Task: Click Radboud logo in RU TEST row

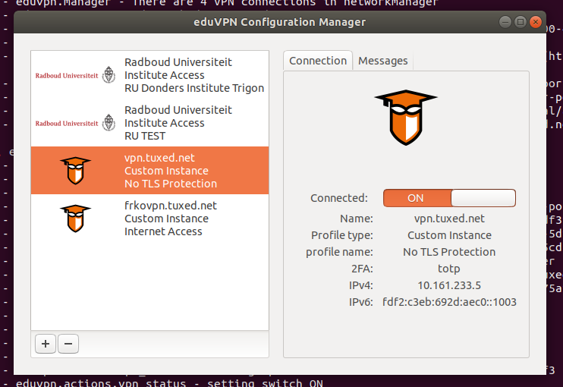Action: tap(75, 123)
